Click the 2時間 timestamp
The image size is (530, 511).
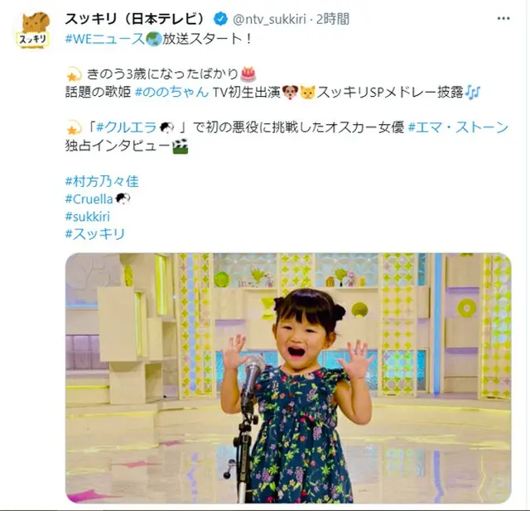(x=333, y=19)
